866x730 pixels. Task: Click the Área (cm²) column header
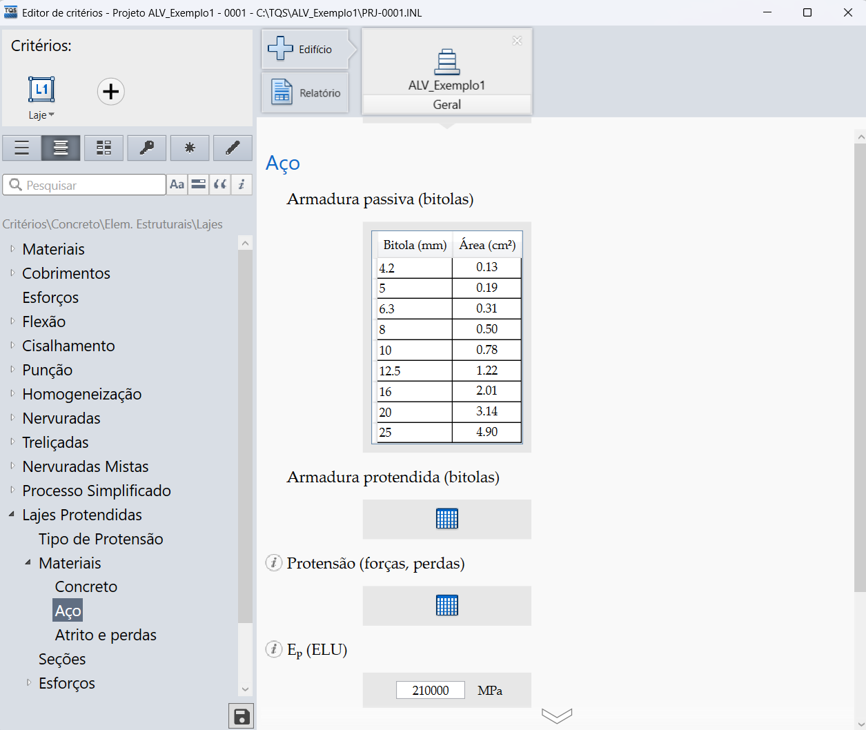point(487,245)
